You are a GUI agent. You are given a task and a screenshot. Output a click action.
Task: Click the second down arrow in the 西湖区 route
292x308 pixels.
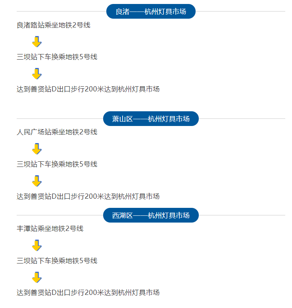37,277
